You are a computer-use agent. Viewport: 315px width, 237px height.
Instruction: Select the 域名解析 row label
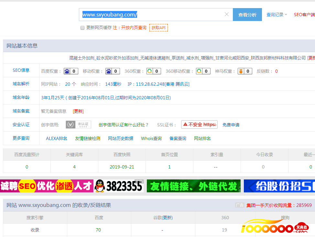coord(21,84)
